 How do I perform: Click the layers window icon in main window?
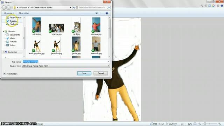[209, 6]
